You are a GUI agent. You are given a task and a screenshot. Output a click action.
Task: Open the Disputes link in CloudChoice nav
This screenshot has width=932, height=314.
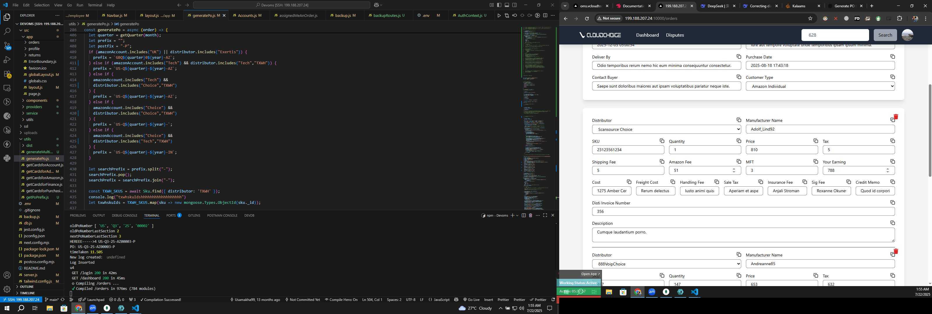pyautogui.click(x=675, y=35)
